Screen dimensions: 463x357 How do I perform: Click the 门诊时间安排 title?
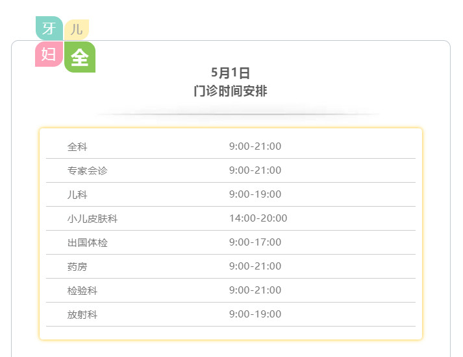tap(231, 91)
